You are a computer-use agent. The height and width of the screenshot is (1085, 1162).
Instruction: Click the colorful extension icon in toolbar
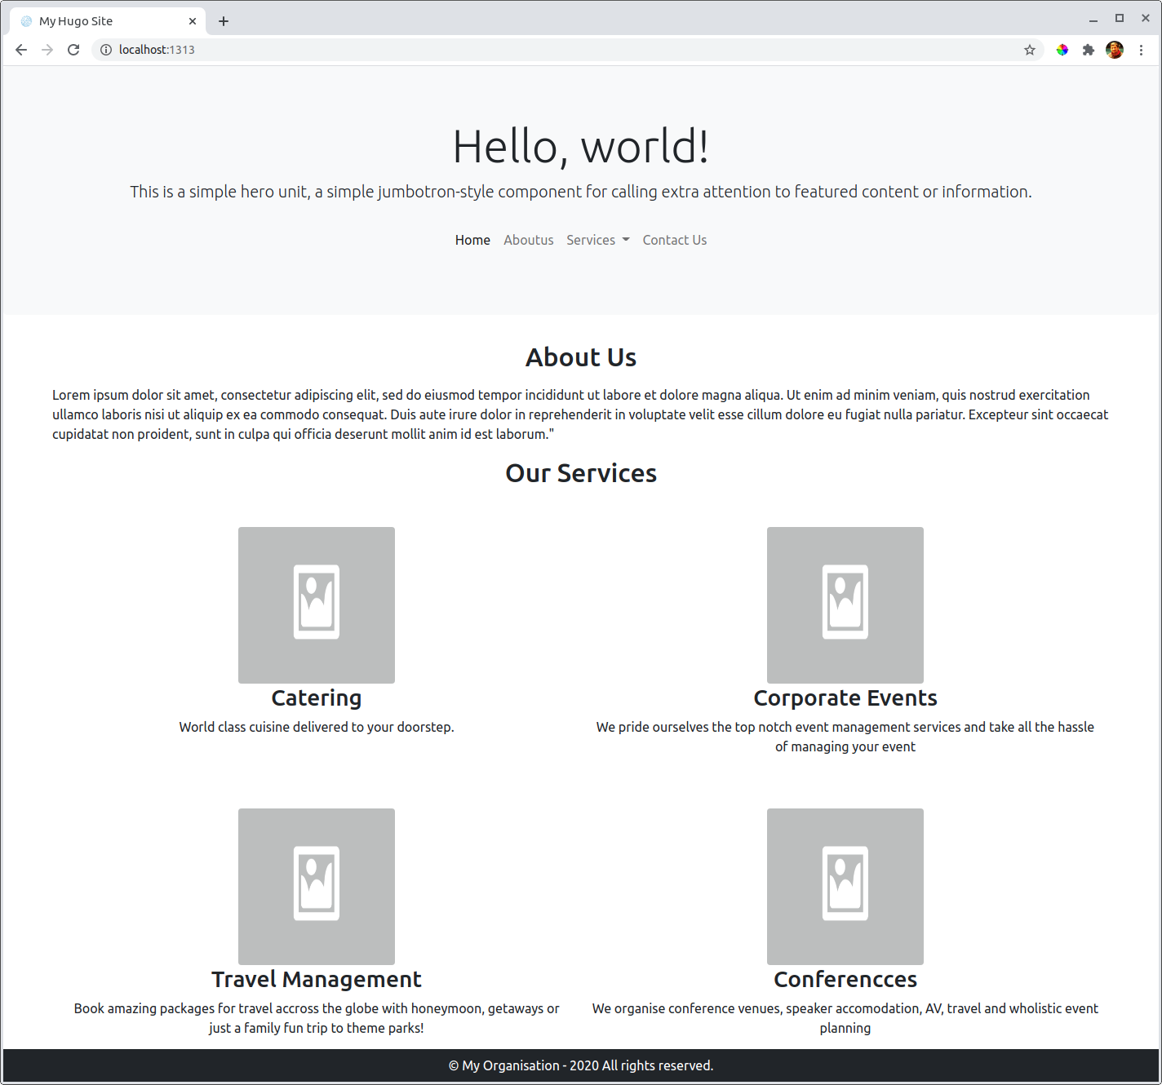click(1062, 50)
